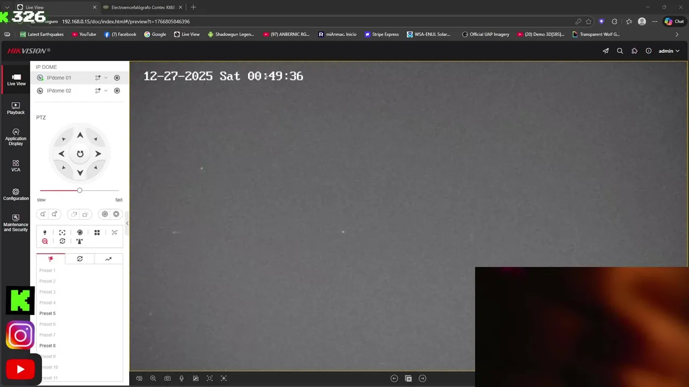Click the Hikvision header search icon
The image size is (689, 387).
click(x=620, y=51)
